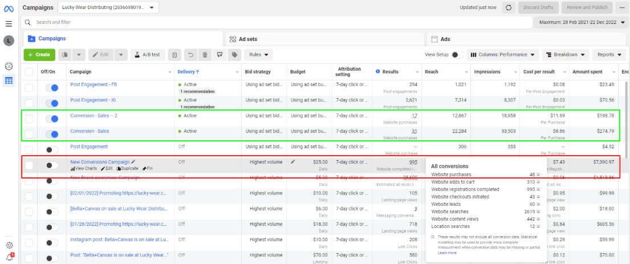Check the Post Engagement - FB row checkbox
This screenshot has height=264, width=630.
click(29, 88)
